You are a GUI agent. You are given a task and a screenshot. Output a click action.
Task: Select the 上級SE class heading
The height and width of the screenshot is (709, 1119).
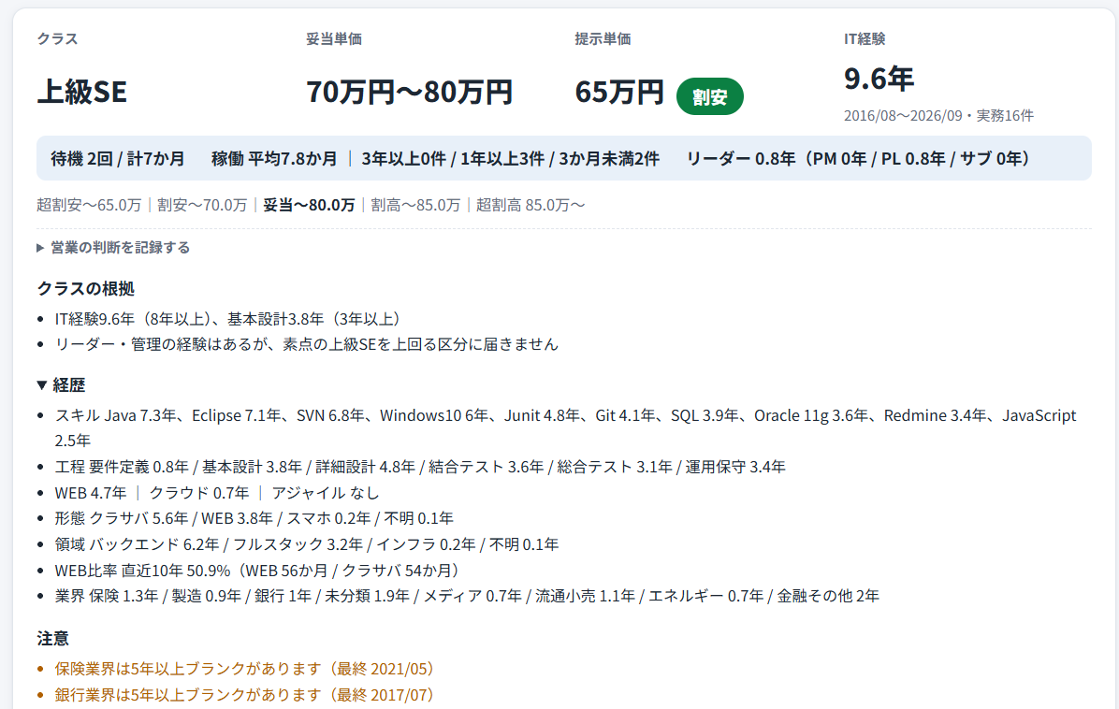(82, 92)
